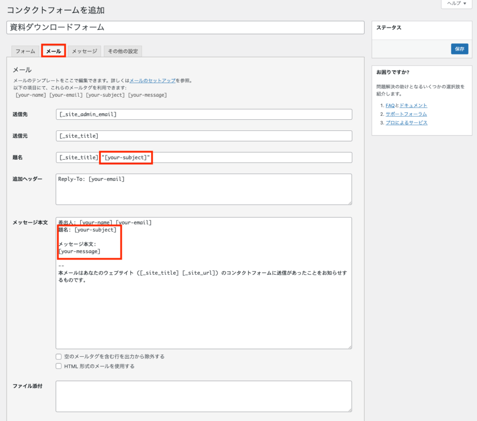Open the FAQ link
This screenshot has height=421, width=477.
(390, 106)
